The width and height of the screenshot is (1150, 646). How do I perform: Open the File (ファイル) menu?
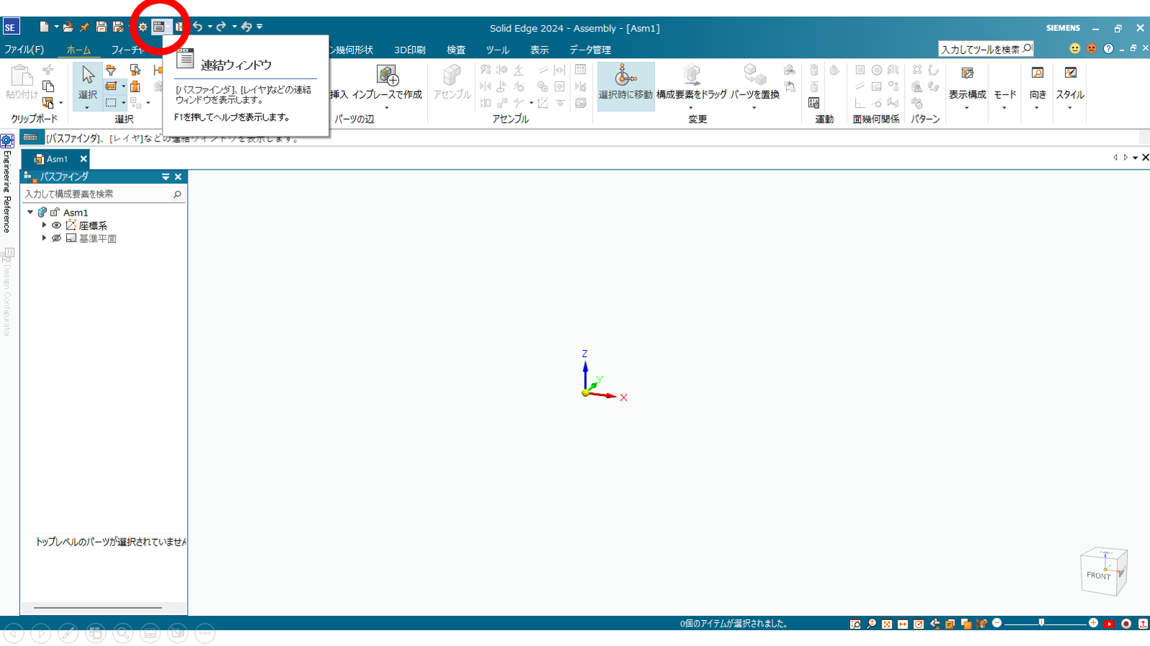click(24, 50)
